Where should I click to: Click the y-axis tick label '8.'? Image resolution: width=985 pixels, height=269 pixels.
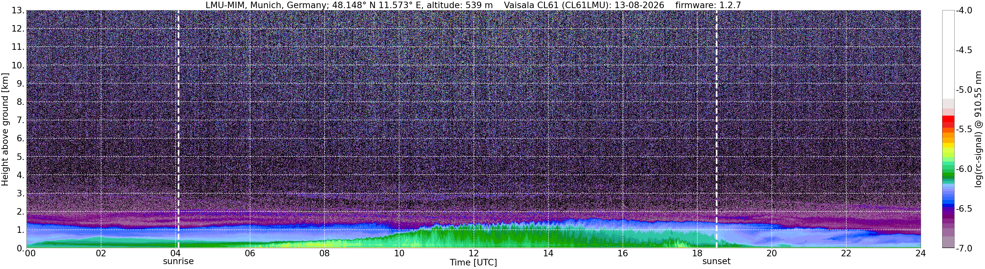(x=21, y=102)
